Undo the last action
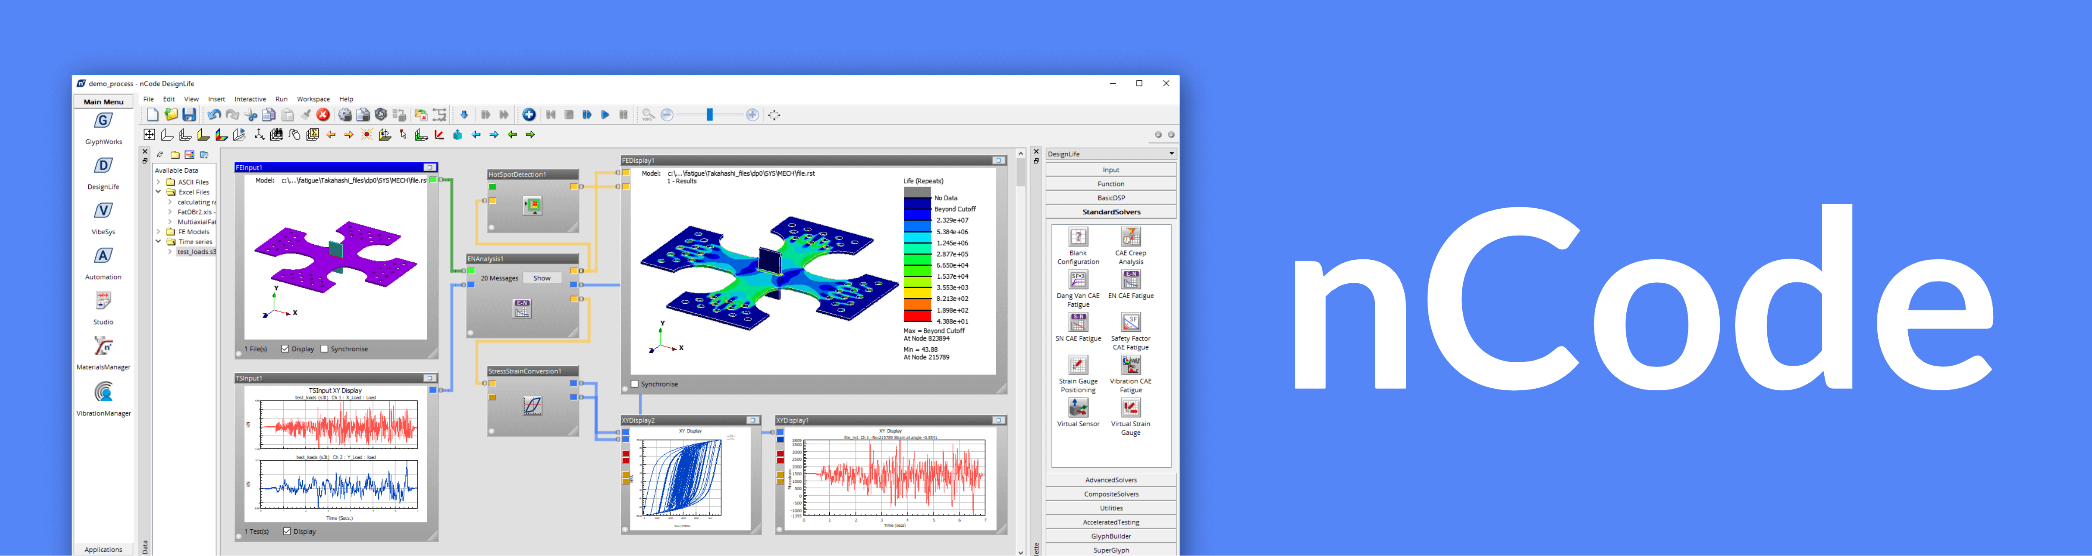The image size is (2092, 556). 213,115
